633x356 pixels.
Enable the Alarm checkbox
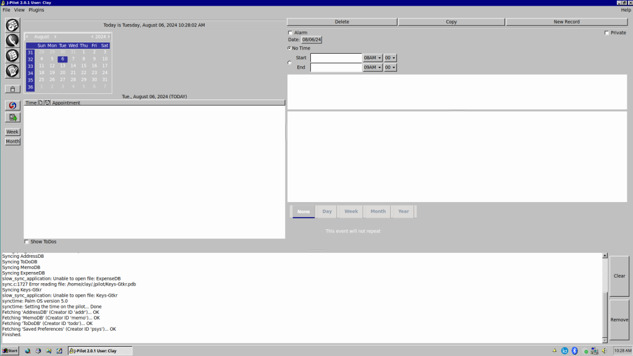[x=291, y=33]
